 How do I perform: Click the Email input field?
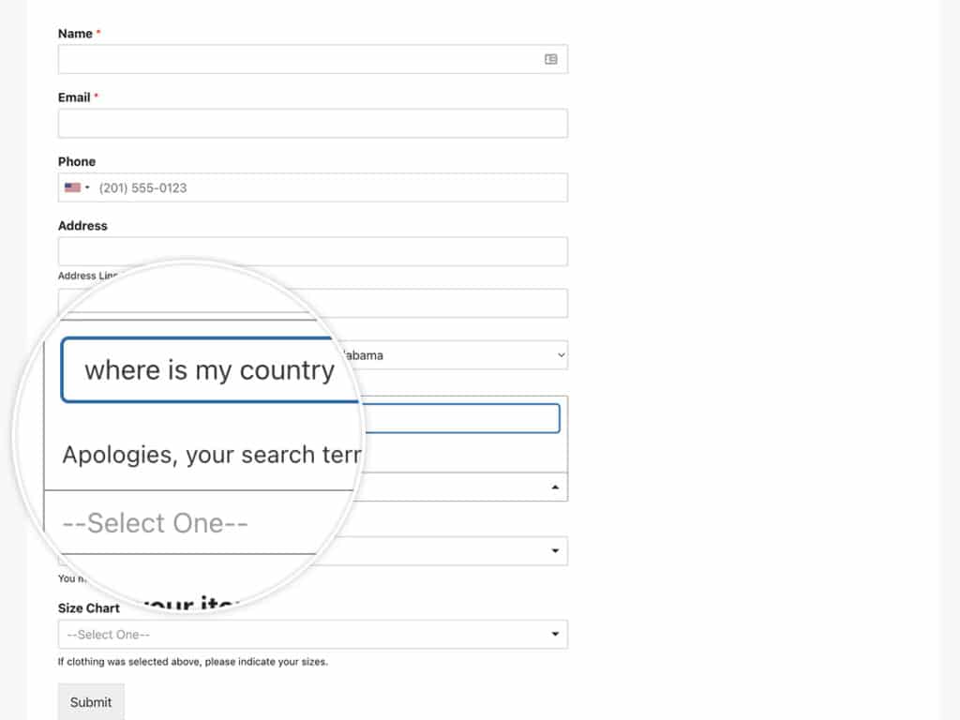coord(313,123)
